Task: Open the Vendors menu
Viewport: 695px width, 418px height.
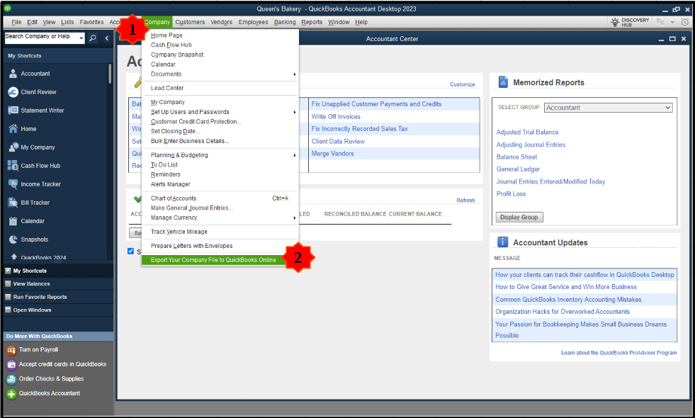Action: point(221,22)
